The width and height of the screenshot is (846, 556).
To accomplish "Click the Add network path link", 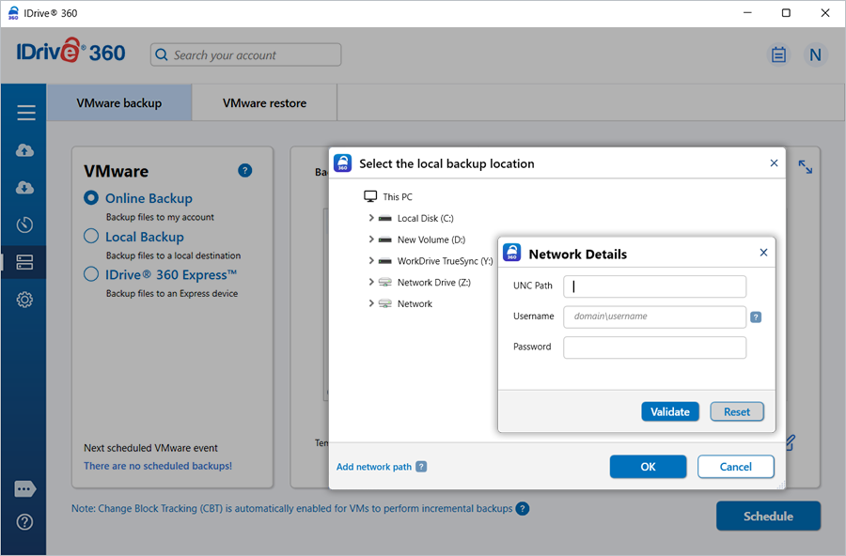I will 374,467.
